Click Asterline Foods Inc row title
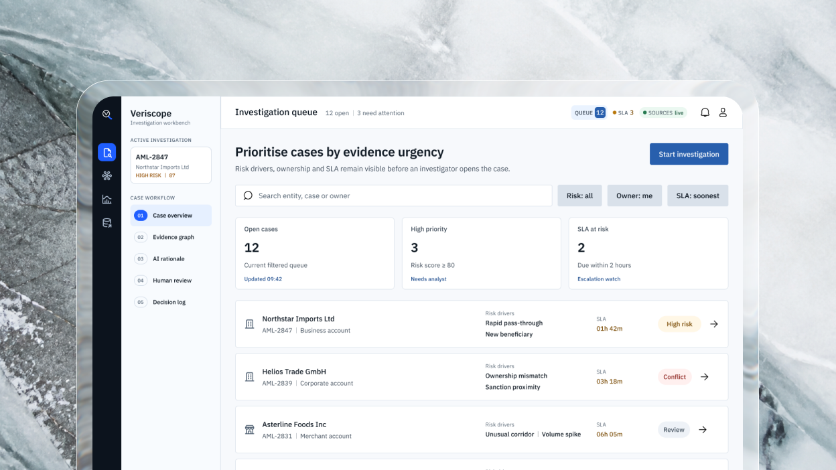 point(294,424)
